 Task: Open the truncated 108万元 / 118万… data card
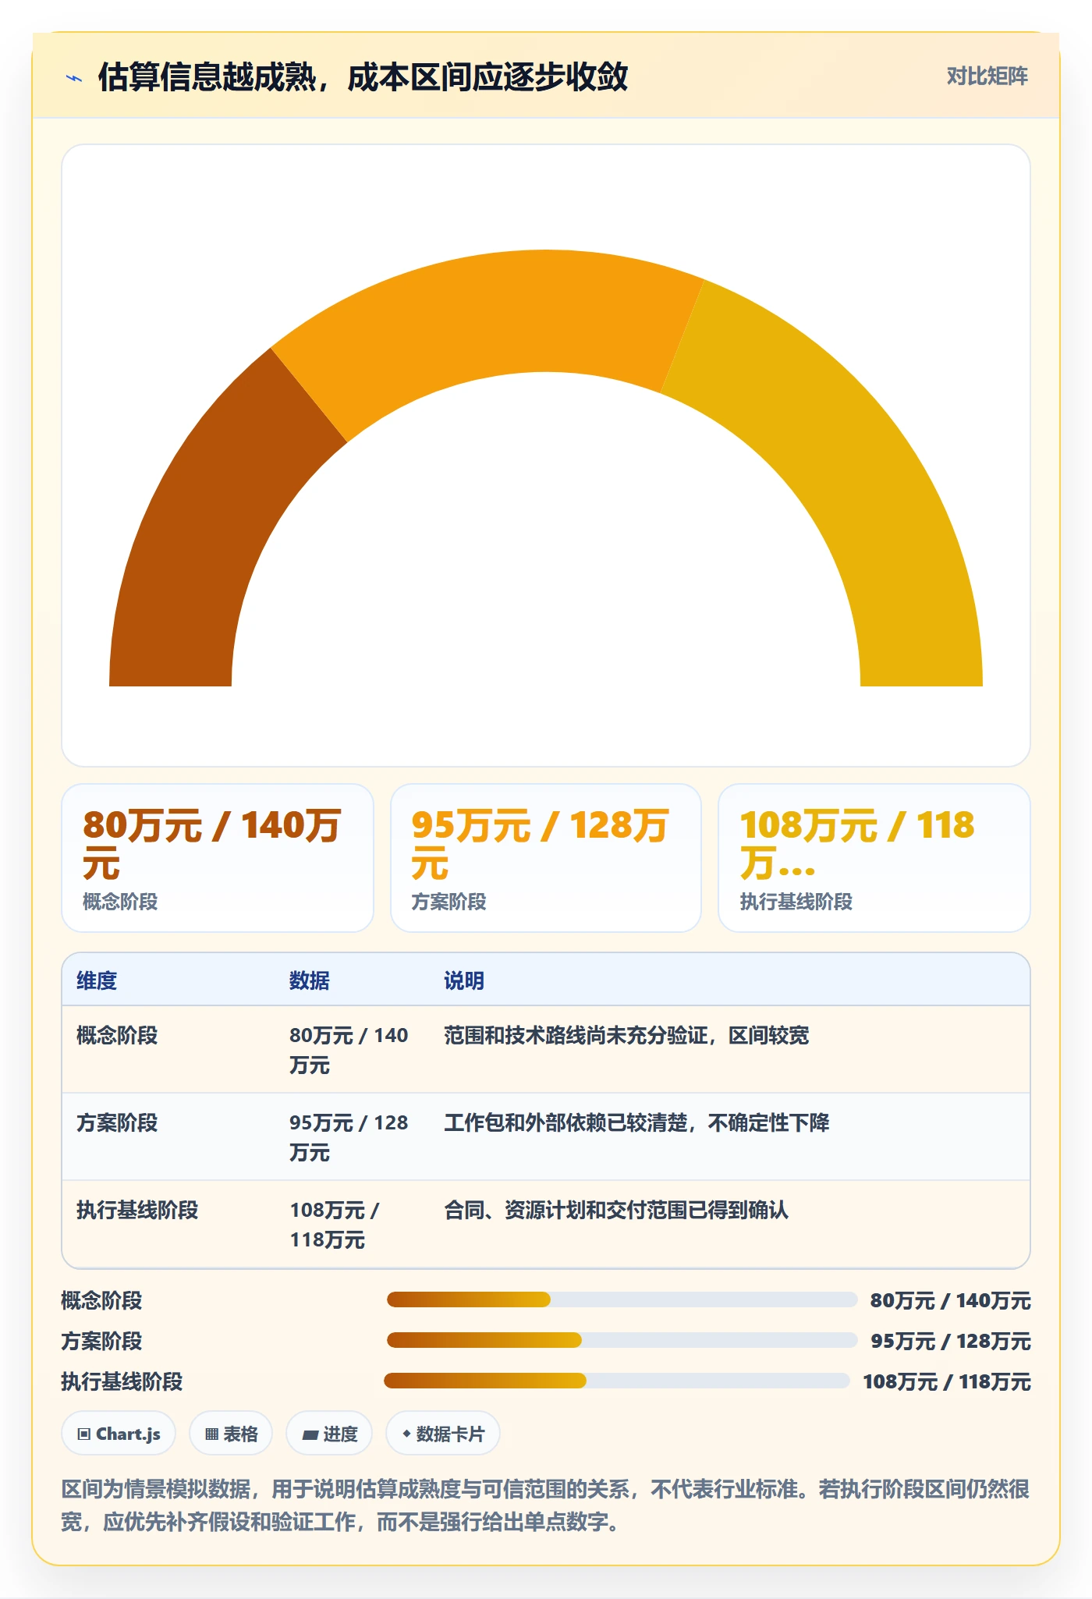pyautogui.click(x=874, y=857)
